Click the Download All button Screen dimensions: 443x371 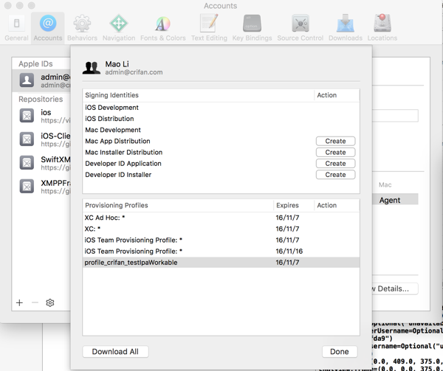point(115,352)
